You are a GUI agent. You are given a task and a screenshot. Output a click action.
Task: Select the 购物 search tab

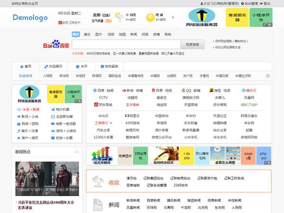(x=168, y=35)
